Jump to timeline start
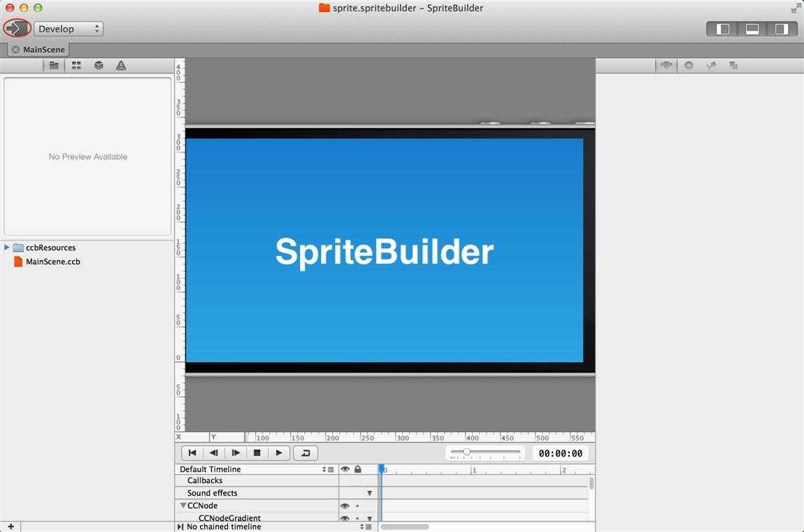The width and height of the screenshot is (804, 532). 192,453
